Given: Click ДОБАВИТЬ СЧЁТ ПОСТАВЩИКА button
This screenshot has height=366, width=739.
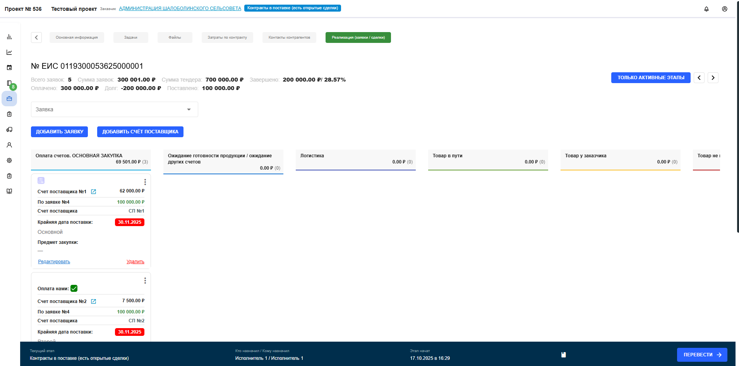Looking at the screenshot, I should tap(140, 132).
